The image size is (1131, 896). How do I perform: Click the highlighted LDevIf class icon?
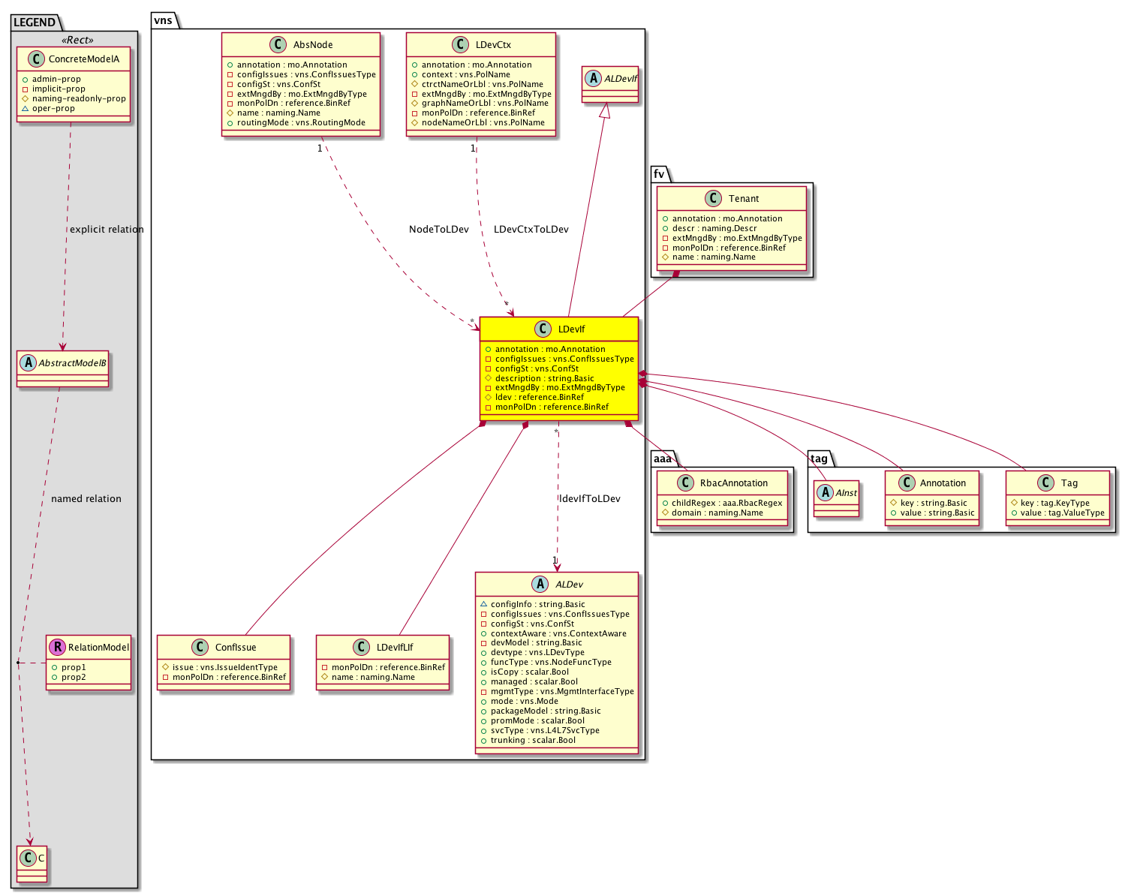click(x=543, y=329)
